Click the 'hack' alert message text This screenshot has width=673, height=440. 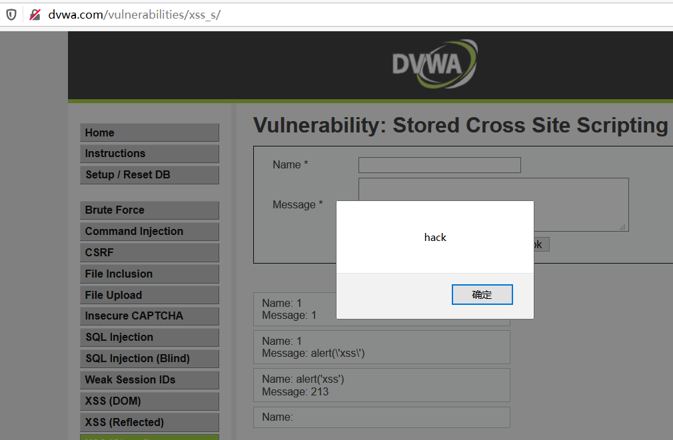point(435,238)
